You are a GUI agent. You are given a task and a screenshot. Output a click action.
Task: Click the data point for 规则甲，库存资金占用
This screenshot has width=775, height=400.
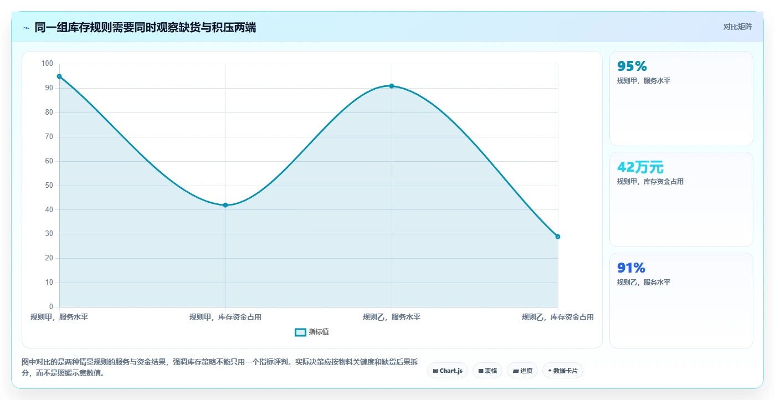click(225, 205)
